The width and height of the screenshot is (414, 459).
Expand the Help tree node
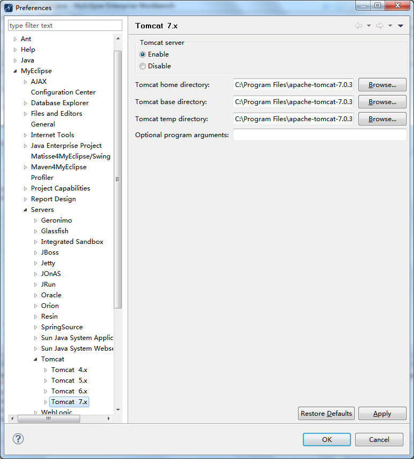[x=15, y=50]
